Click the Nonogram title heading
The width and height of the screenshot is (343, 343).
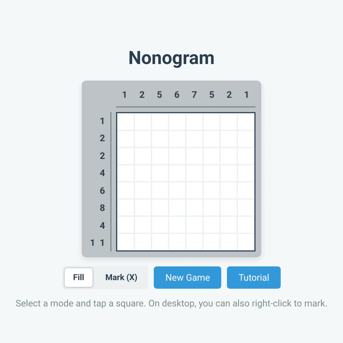click(x=171, y=57)
